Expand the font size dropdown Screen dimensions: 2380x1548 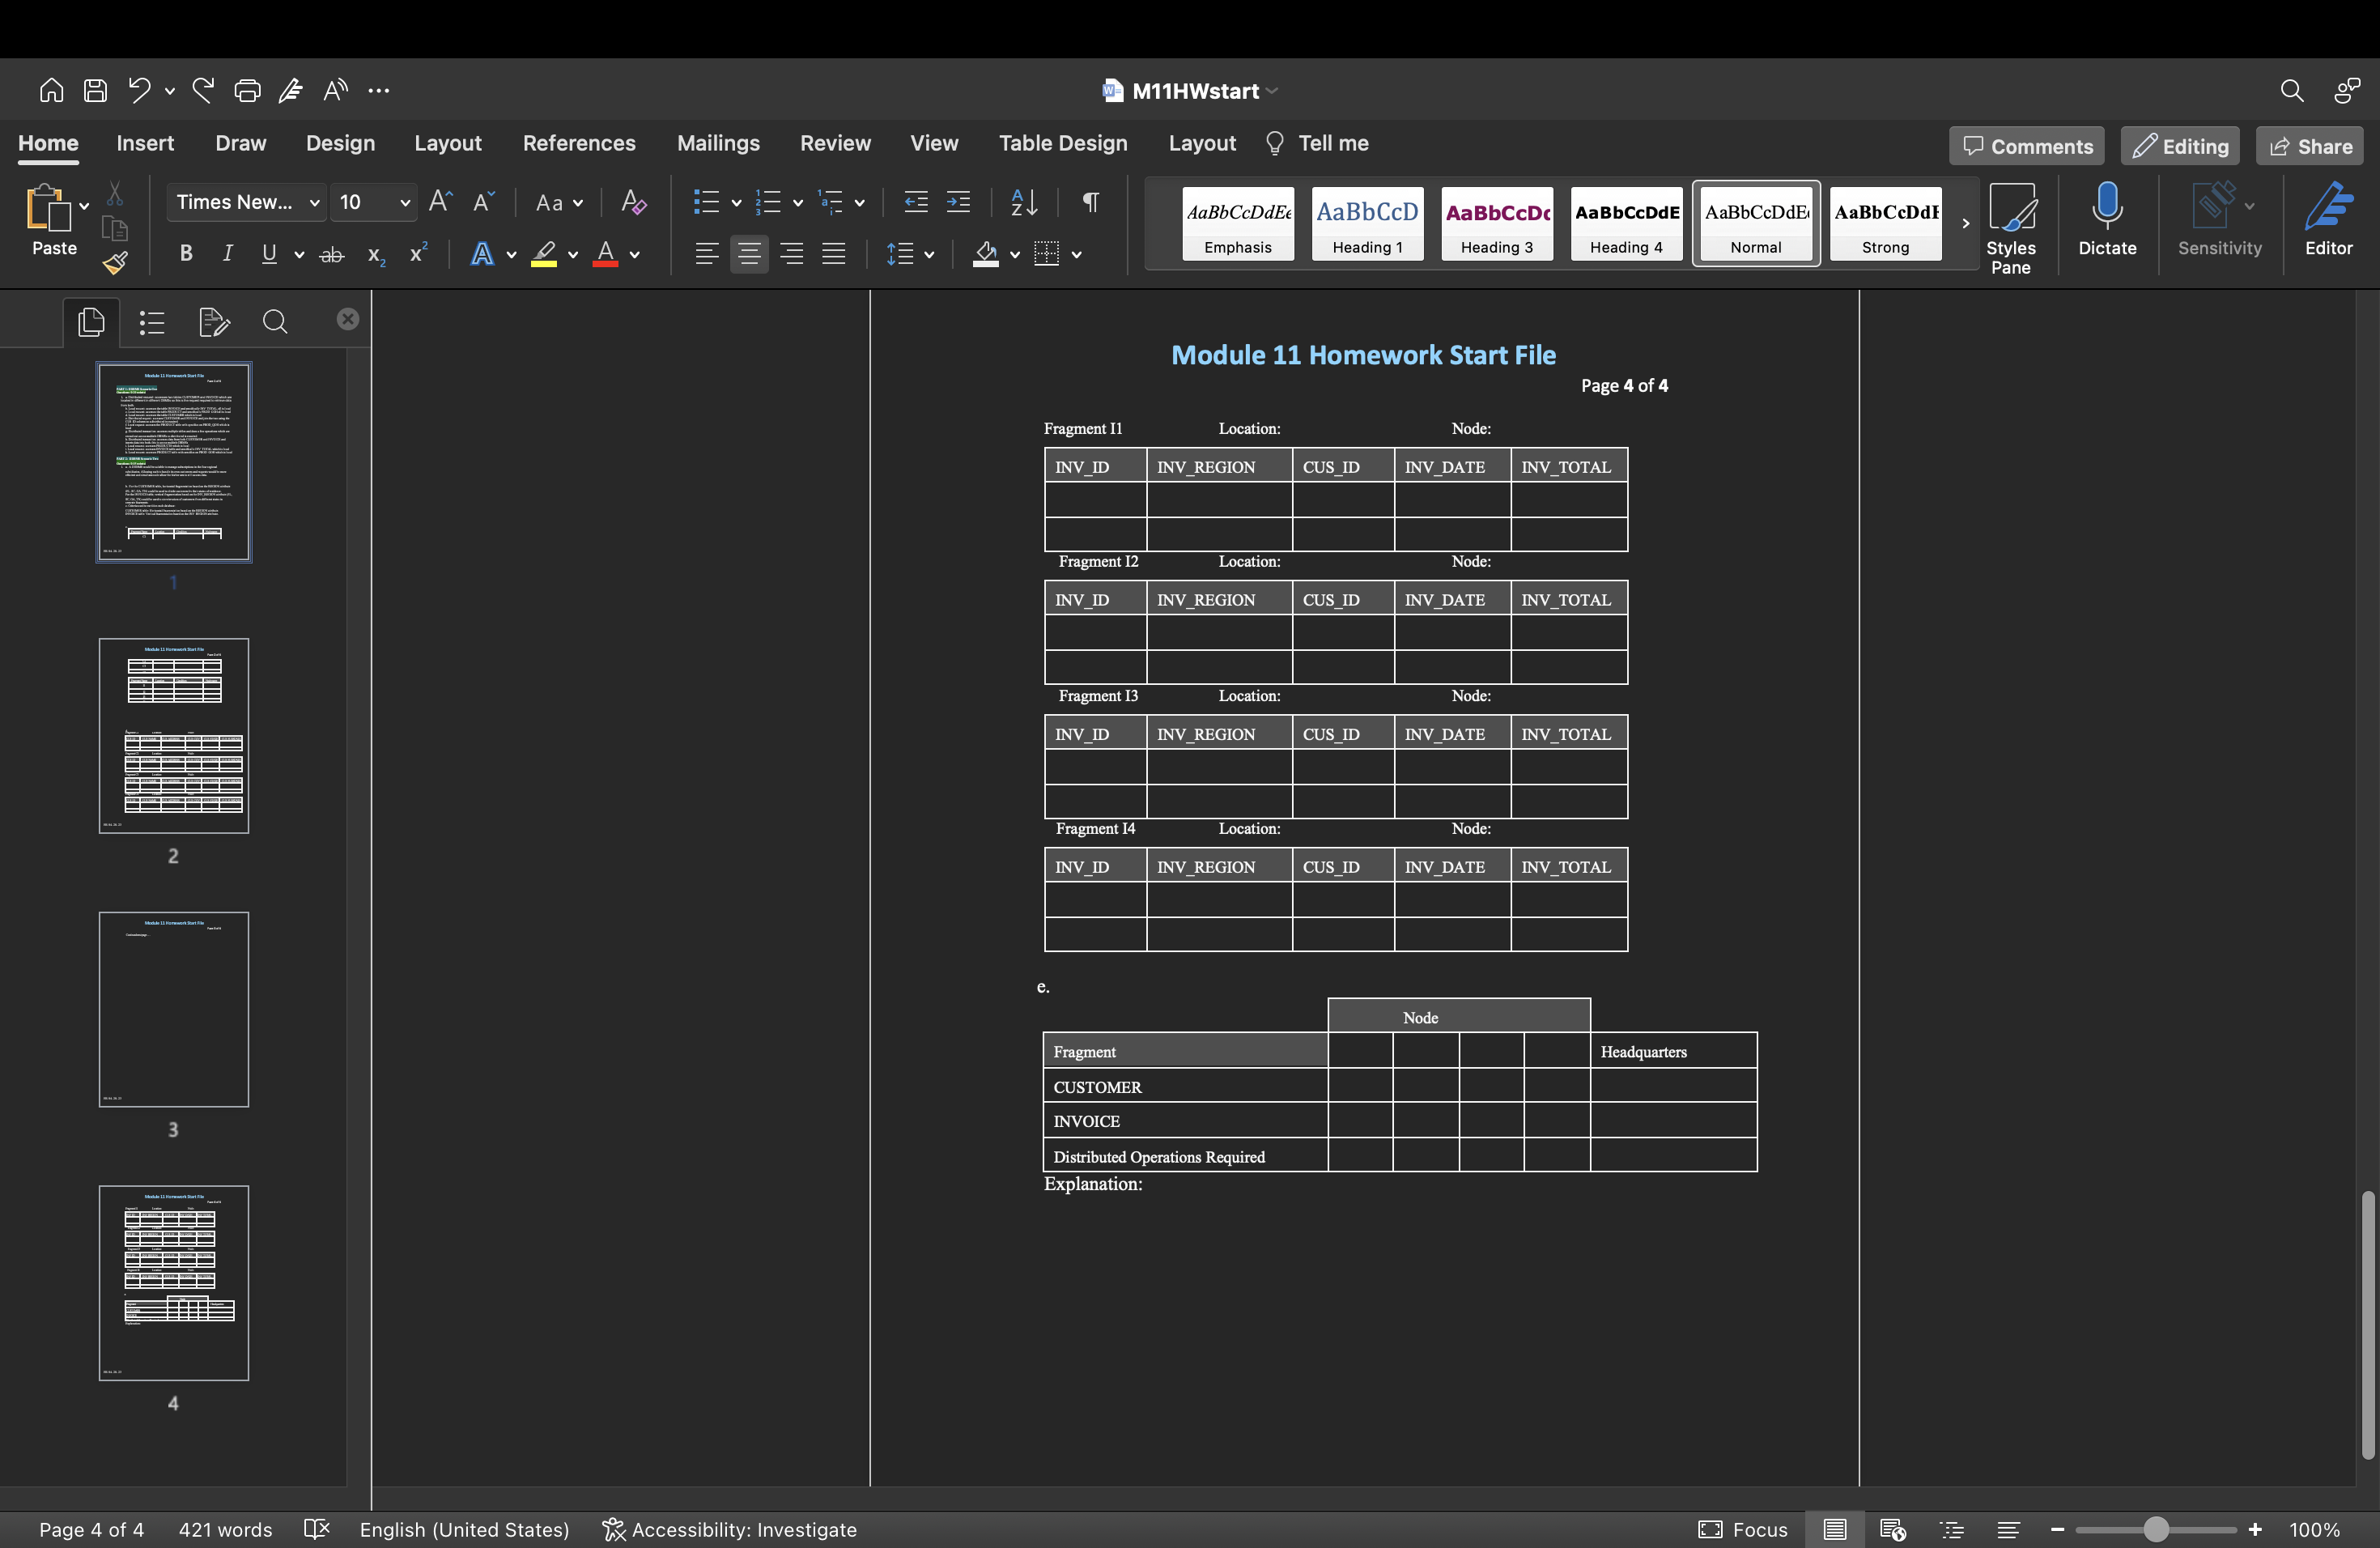[404, 203]
